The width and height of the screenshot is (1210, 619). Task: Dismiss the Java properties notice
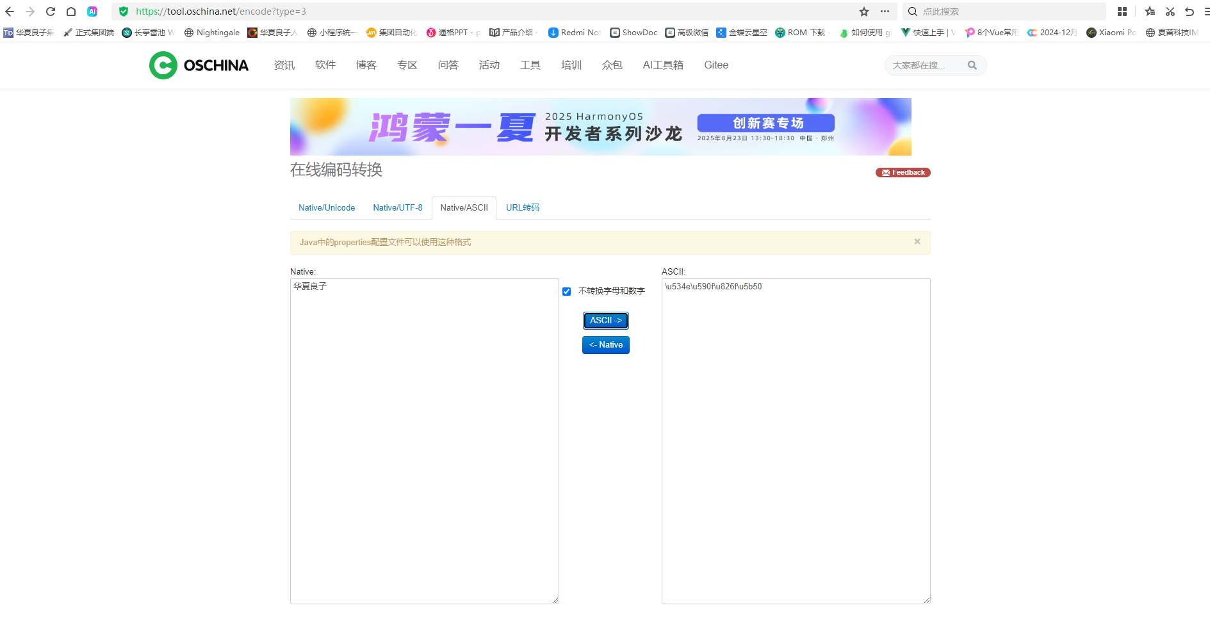click(x=917, y=241)
